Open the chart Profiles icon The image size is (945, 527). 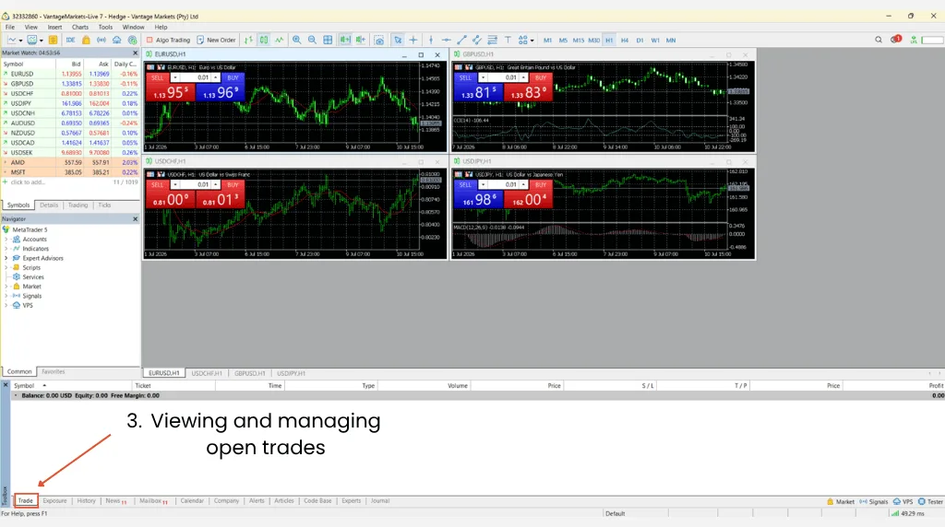pyautogui.click(x=31, y=41)
